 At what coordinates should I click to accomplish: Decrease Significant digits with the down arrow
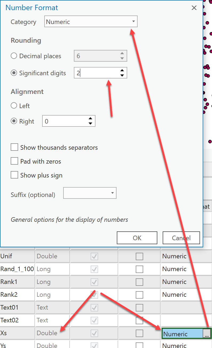[x=122, y=76]
